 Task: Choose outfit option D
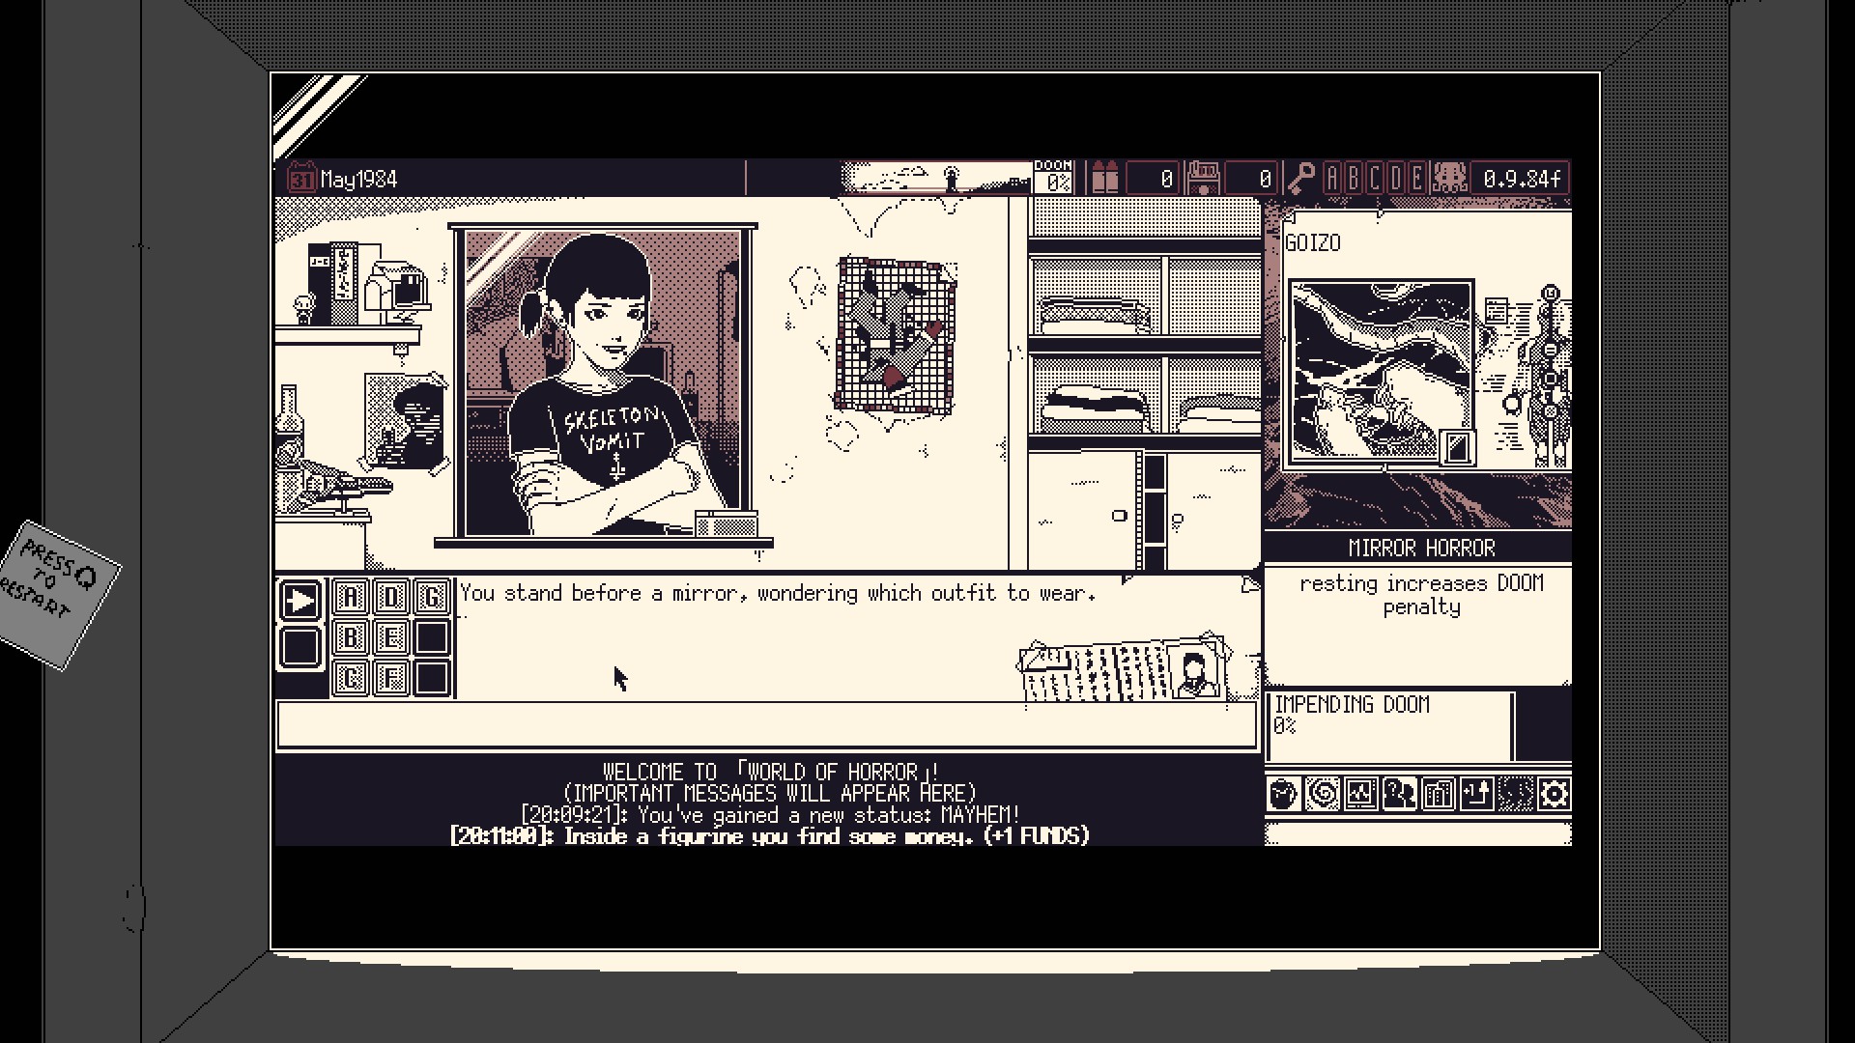coord(391,598)
